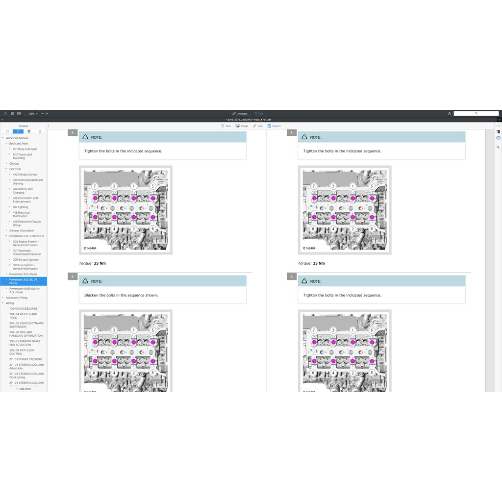Select the Text editing tool

[x=226, y=126]
